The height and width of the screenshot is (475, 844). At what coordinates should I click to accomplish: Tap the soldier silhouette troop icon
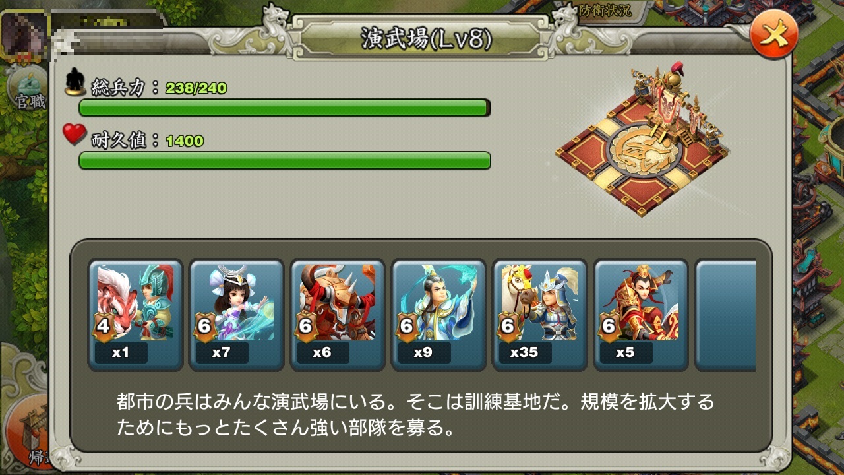pyautogui.click(x=76, y=82)
